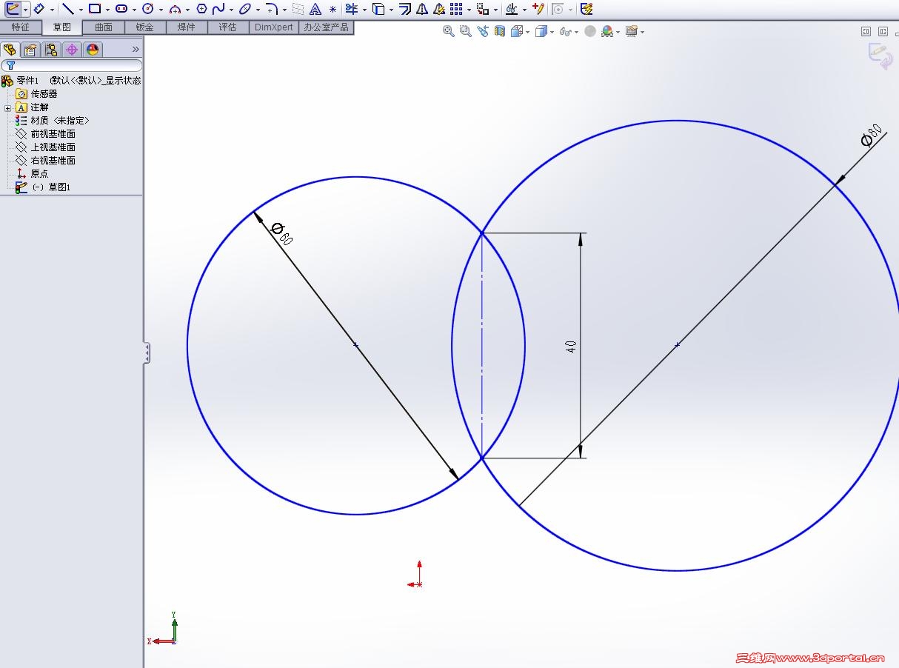Viewport: 899px width, 668px height.
Task: Open the Slot tool dropdown arrow
Action: pos(134,10)
